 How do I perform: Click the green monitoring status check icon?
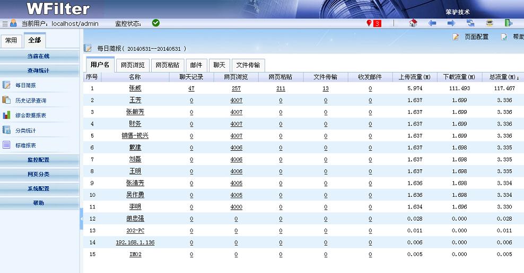[155, 23]
